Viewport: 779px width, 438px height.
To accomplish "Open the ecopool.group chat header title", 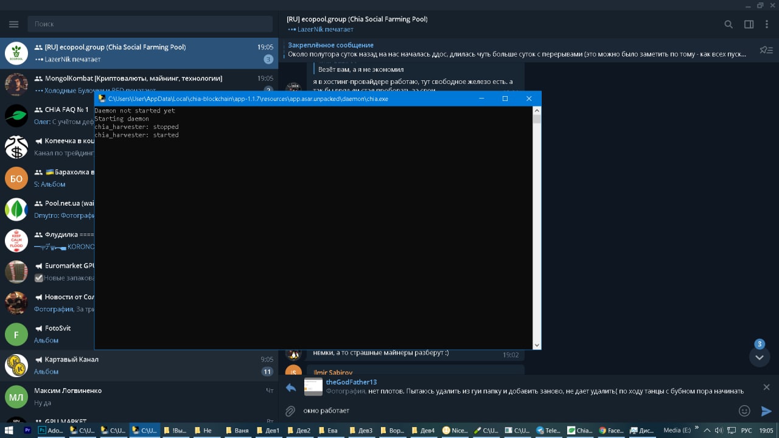I will [x=357, y=19].
